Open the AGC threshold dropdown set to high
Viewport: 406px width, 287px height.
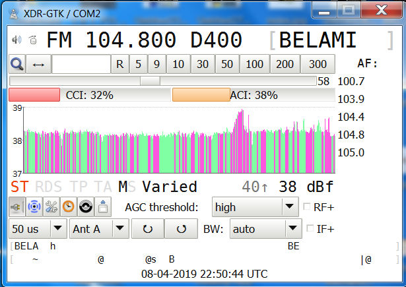pyautogui.click(x=255, y=207)
